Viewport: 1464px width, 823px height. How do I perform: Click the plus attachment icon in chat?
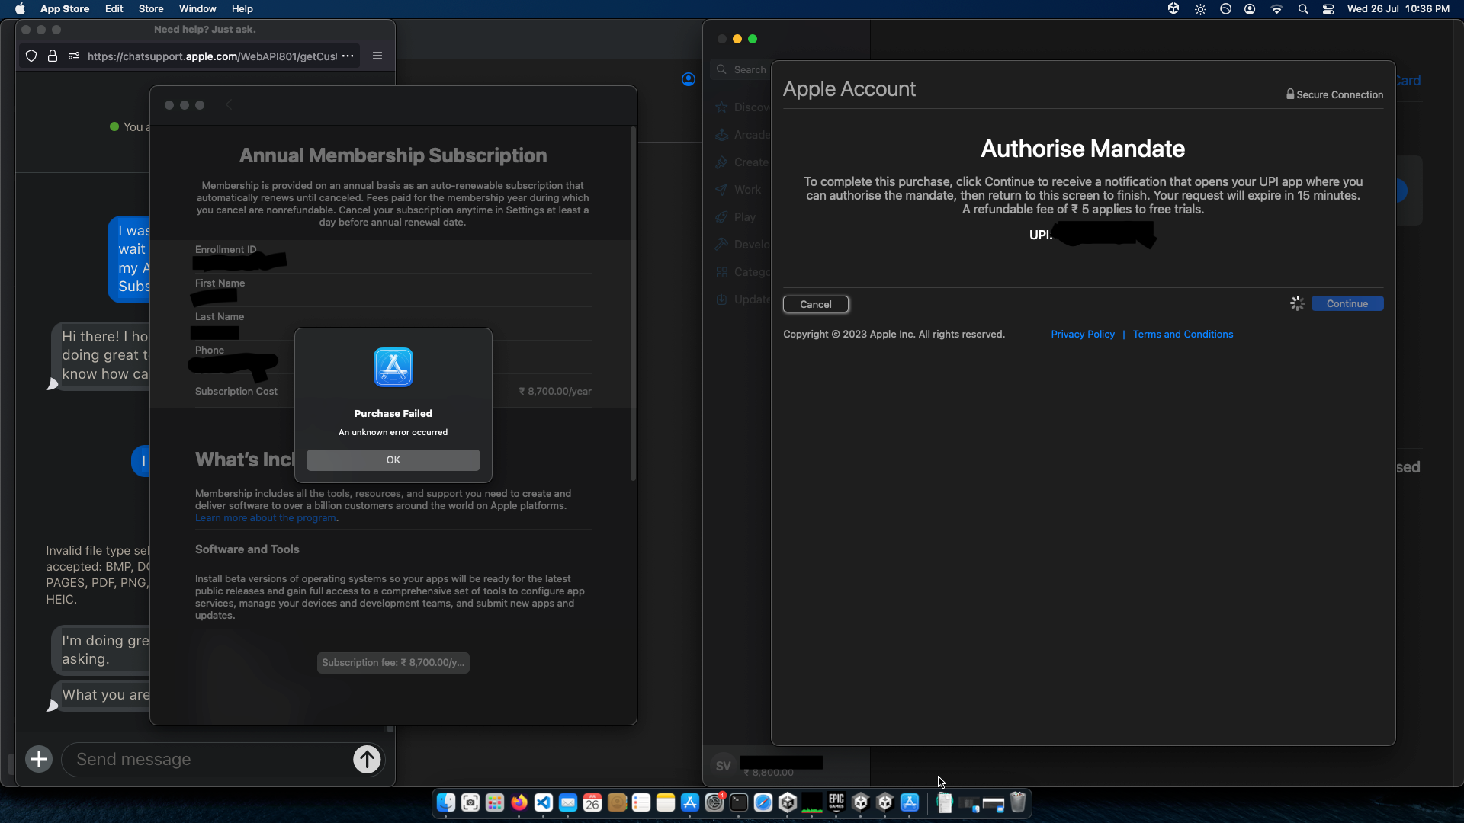pyautogui.click(x=39, y=759)
